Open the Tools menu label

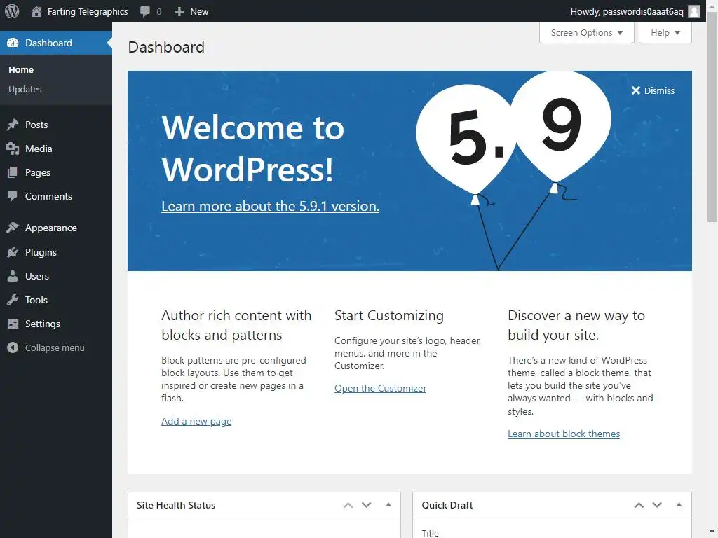tap(36, 300)
